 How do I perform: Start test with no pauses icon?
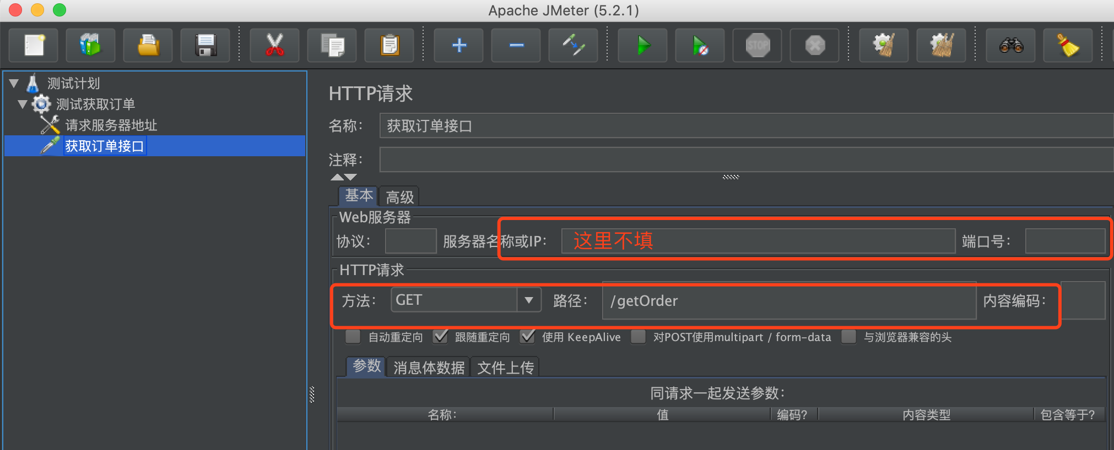coord(700,45)
